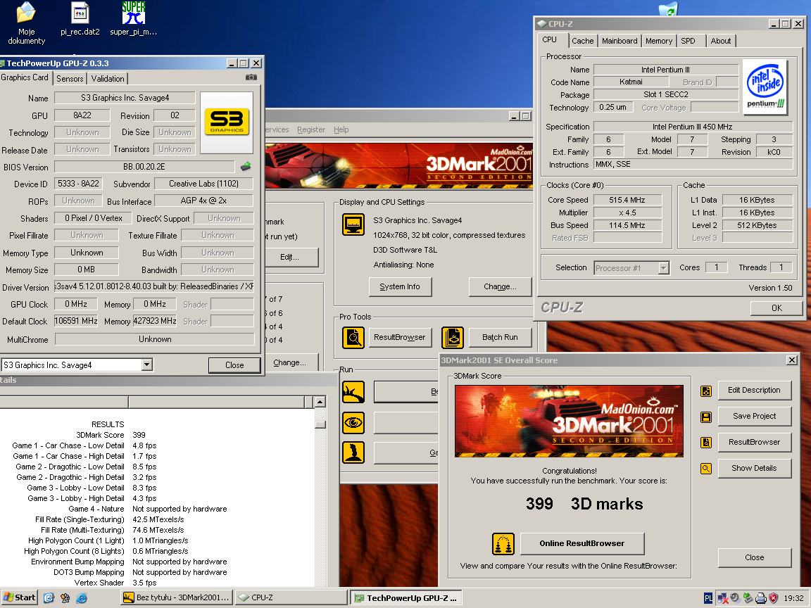Click the score window ResultBrowser button
Viewport: 811px width, 608px height.
coord(754,442)
